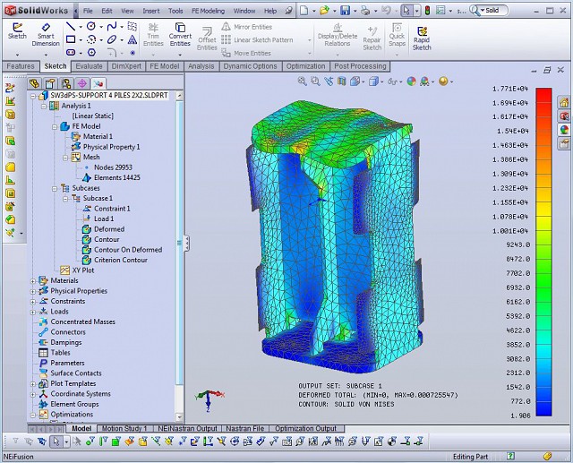Screen dimensions: 573x463
Task: Click the Rebuild traffic light icon
Action: [x=427, y=11]
